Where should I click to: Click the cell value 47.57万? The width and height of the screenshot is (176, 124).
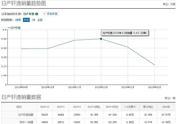point(166,115)
